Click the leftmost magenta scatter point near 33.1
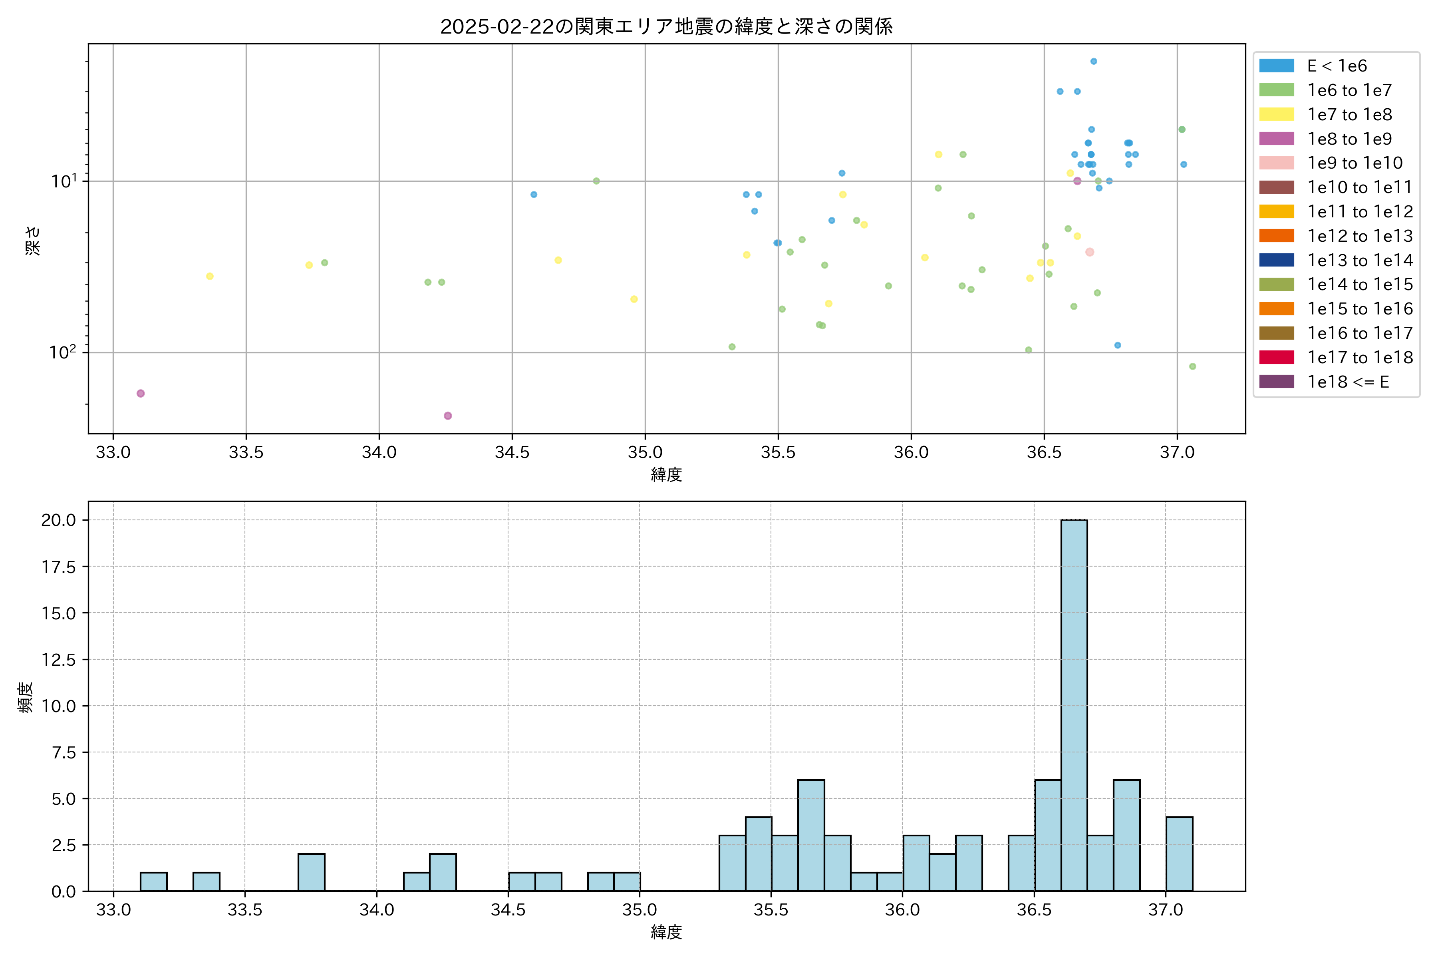1438x959 pixels. coord(141,393)
